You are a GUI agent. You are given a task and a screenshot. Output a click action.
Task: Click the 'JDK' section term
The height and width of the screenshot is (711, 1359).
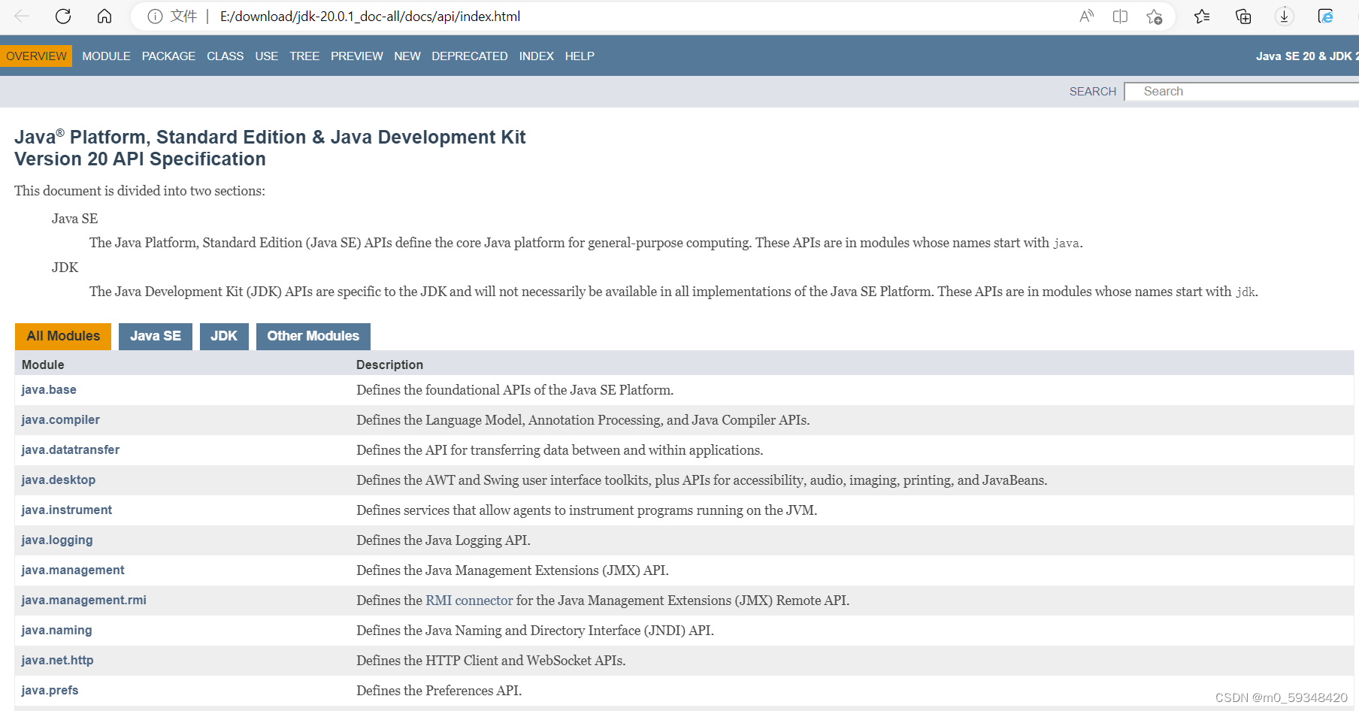click(x=65, y=268)
